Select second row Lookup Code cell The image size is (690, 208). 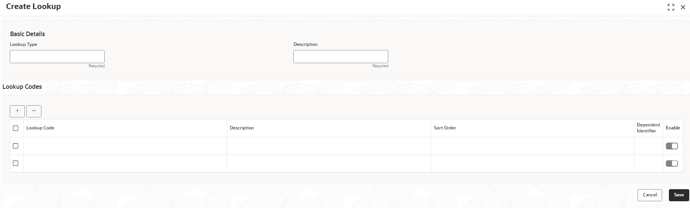point(125,164)
